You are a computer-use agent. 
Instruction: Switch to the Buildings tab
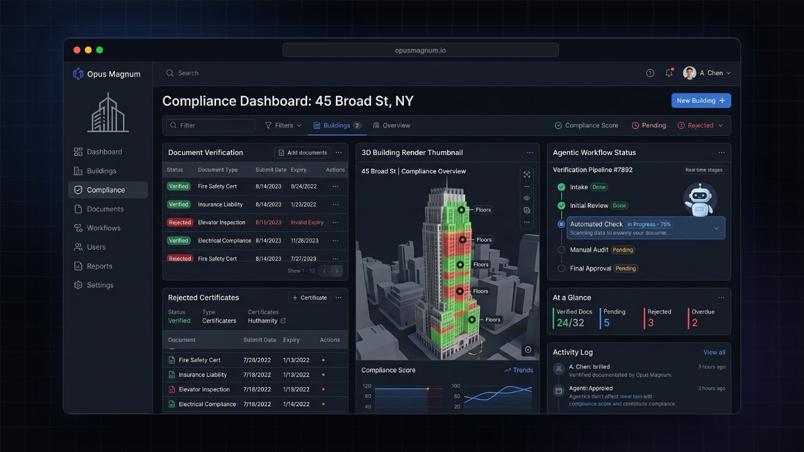(337, 126)
